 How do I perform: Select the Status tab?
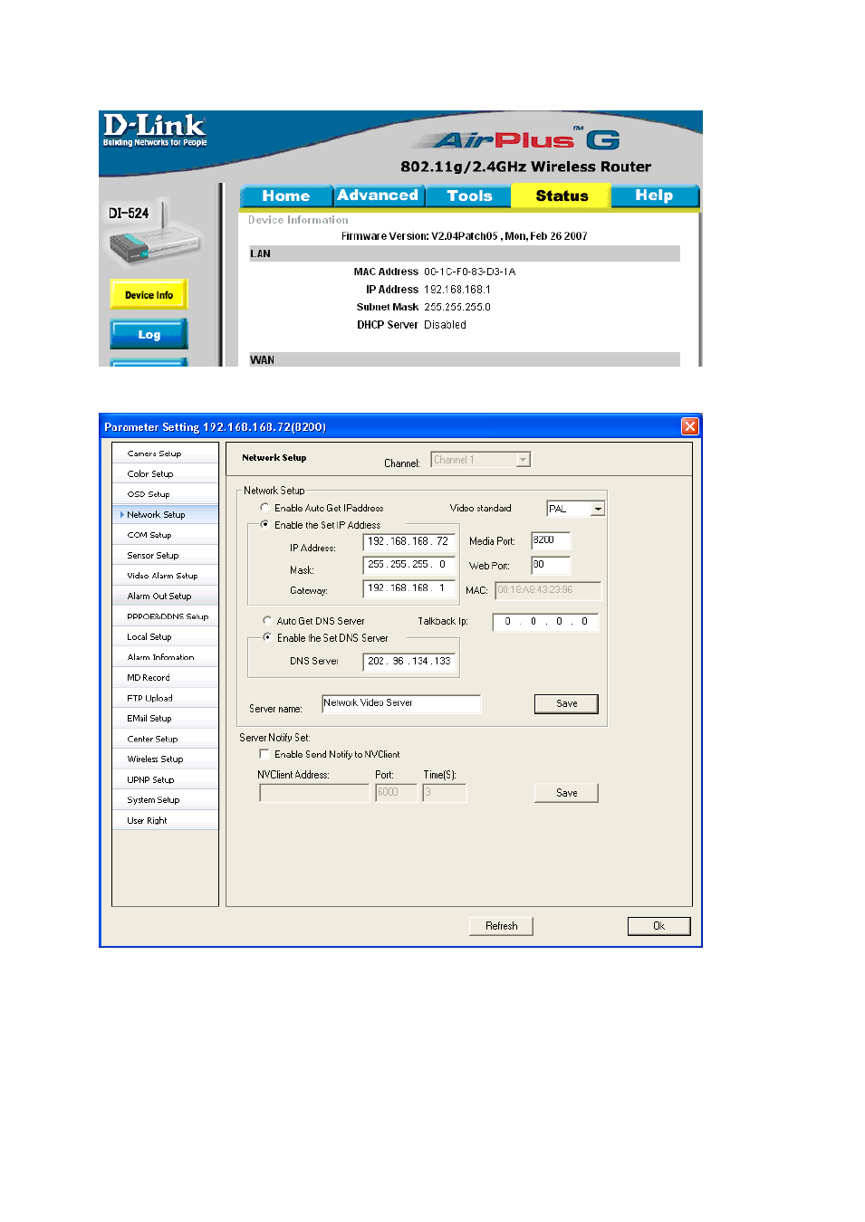[x=562, y=196]
